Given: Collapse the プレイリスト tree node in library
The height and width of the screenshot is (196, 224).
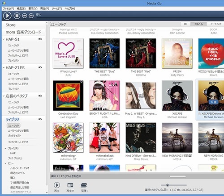Looking at the screenshot, I should pos(5,148).
